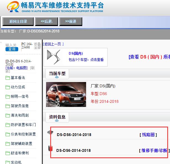This screenshot has height=164, width=170.
Task: Click 折叠全部 to collapse all
Action: pos(37,46)
